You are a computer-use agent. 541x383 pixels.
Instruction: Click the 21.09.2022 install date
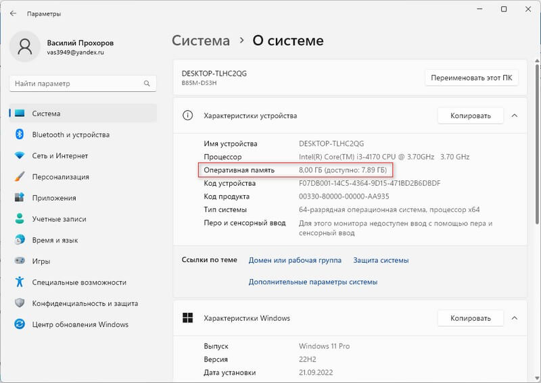coord(316,372)
